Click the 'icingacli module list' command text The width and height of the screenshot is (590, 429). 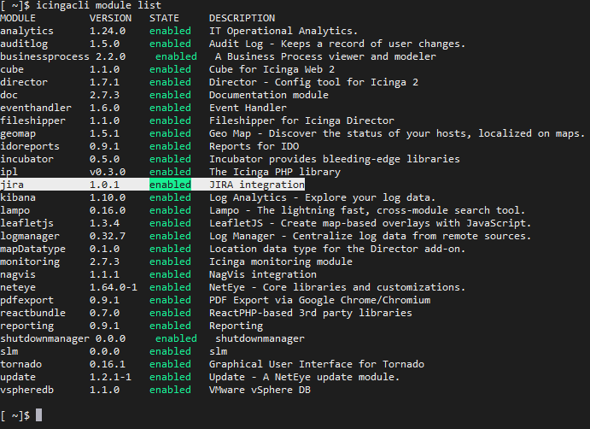click(x=98, y=5)
